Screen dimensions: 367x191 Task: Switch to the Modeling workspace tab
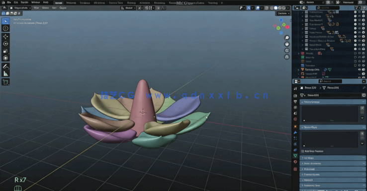[x=71, y=3]
